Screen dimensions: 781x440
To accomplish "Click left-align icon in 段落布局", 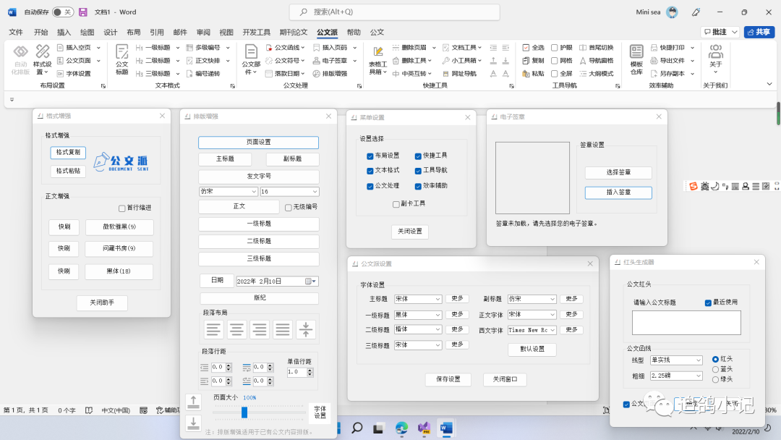I will click(213, 329).
